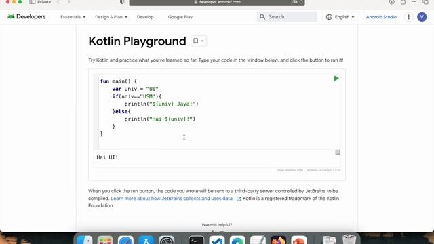This screenshot has width=434, height=244.
Task: Open the Trash in the Dock
Action: click(349, 239)
